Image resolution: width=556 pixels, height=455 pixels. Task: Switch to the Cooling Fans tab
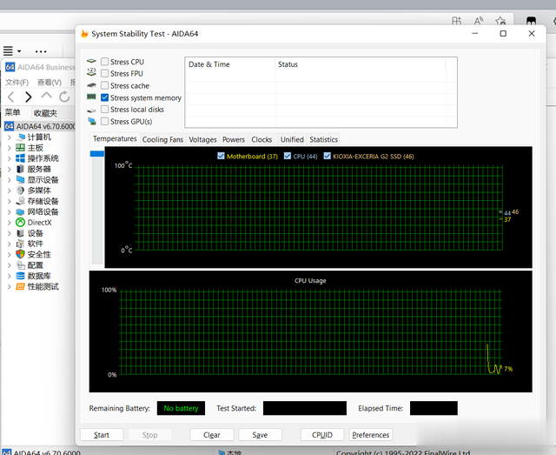tap(162, 139)
